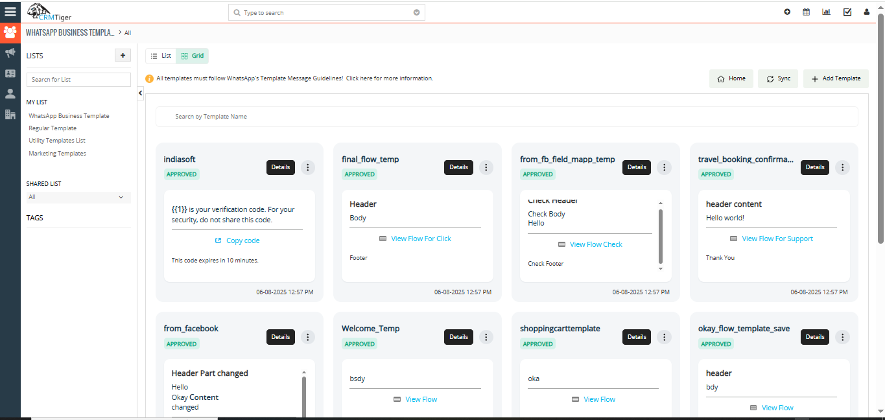Viewport: 885px width, 420px height.
Task: Open options menu for from_facebook template
Action: (x=308, y=337)
